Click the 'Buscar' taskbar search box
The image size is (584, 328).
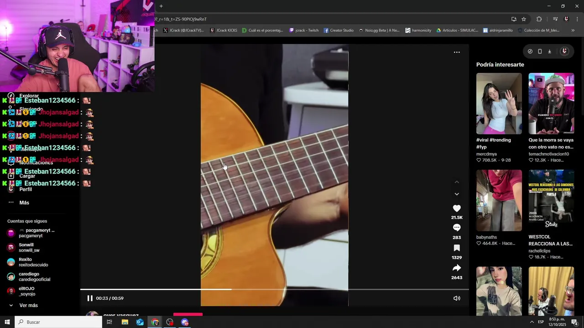point(58,322)
